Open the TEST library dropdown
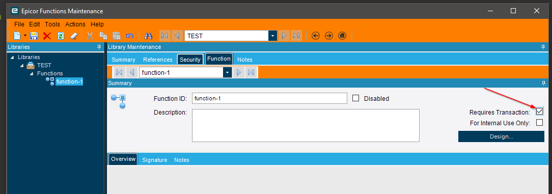 pyautogui.click(x=272, y=36)
